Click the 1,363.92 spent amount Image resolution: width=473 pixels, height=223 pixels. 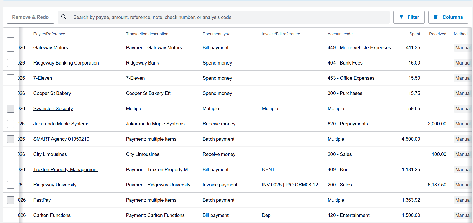click(x=411, y=200)
